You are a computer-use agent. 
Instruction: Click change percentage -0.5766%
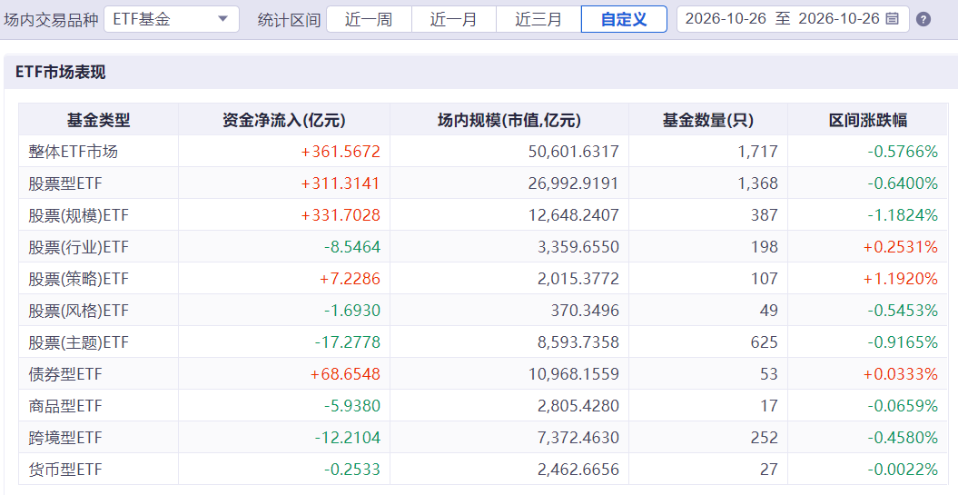tap(903, 152)
